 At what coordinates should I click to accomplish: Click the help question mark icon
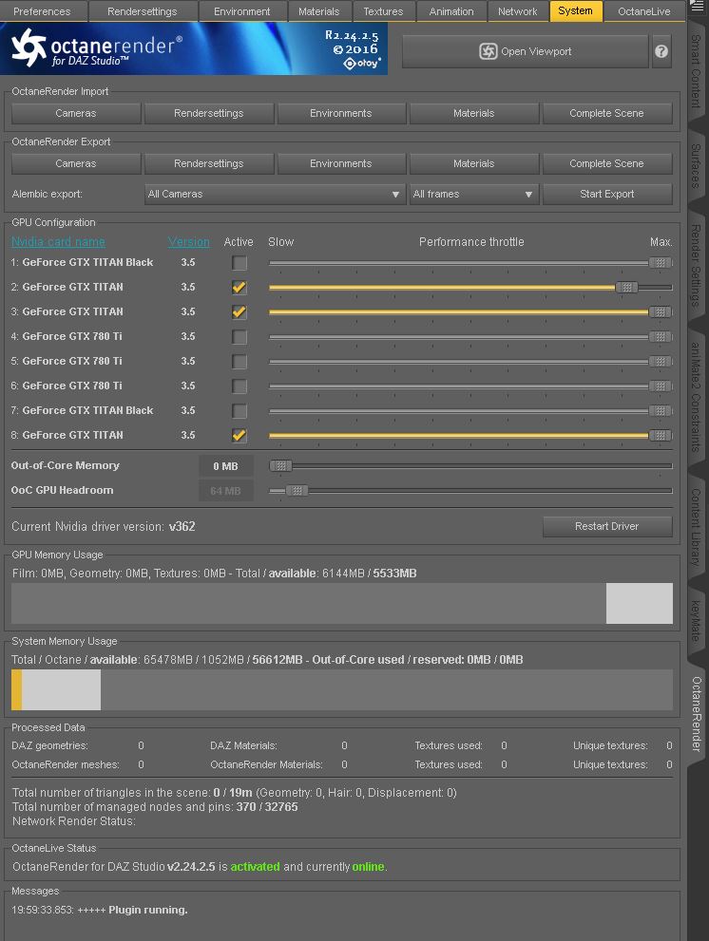click(x=661, y=51)
